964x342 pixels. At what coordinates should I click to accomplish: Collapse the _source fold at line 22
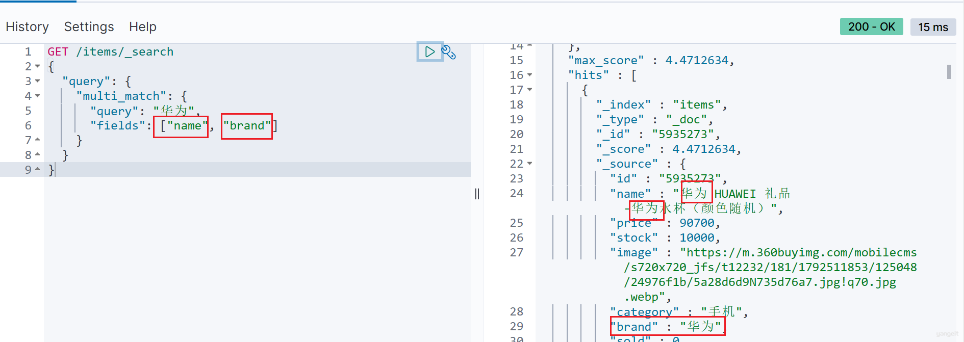click(x=529, y=164)
